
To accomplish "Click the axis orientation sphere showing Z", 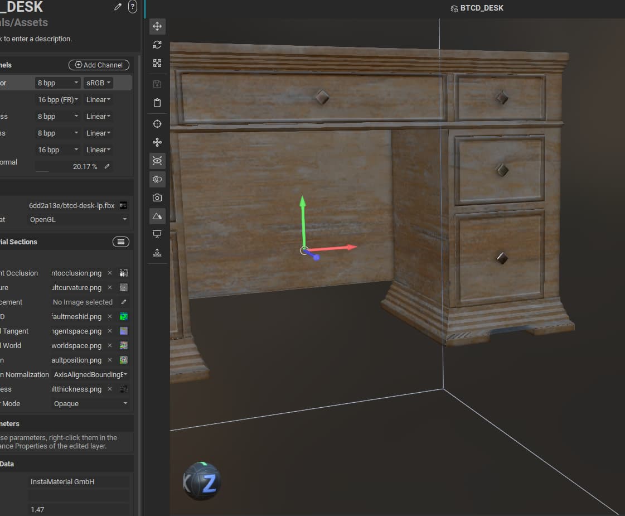I will (x=202, y=481).
